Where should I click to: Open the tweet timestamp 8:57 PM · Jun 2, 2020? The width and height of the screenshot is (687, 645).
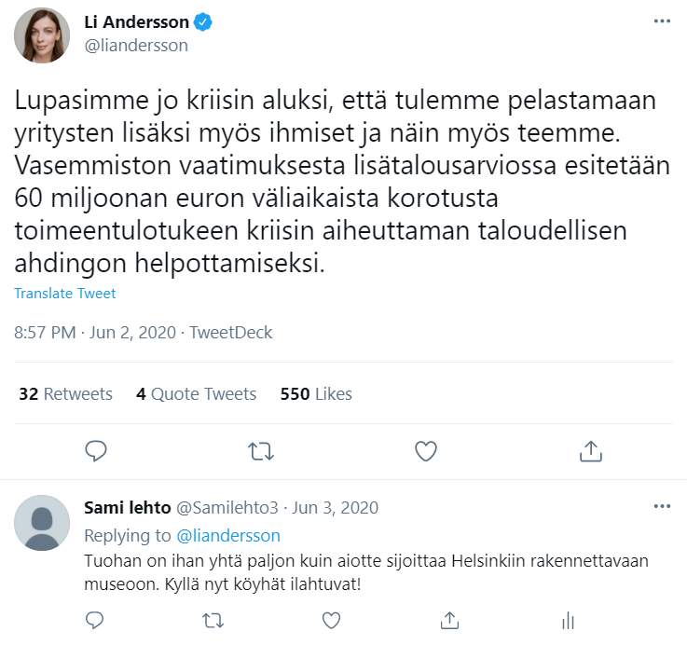coord(95,333)
